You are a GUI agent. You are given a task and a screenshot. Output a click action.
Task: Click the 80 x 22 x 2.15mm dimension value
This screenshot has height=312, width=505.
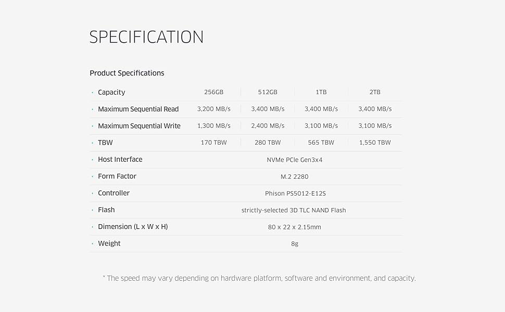295,227
